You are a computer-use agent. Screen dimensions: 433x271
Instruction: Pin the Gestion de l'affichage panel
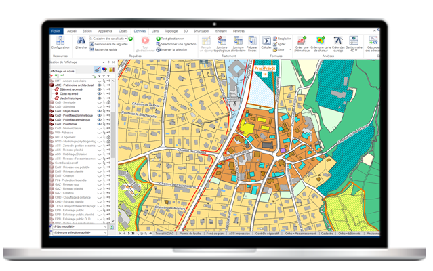click(108, 62)
